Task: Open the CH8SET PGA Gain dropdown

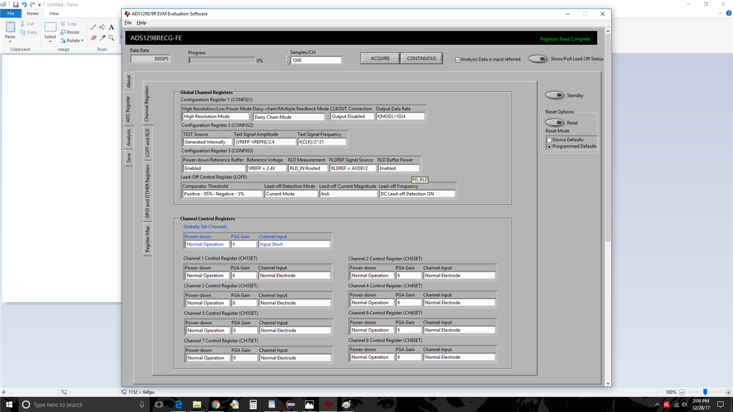Action: click(x=408, y=357)
